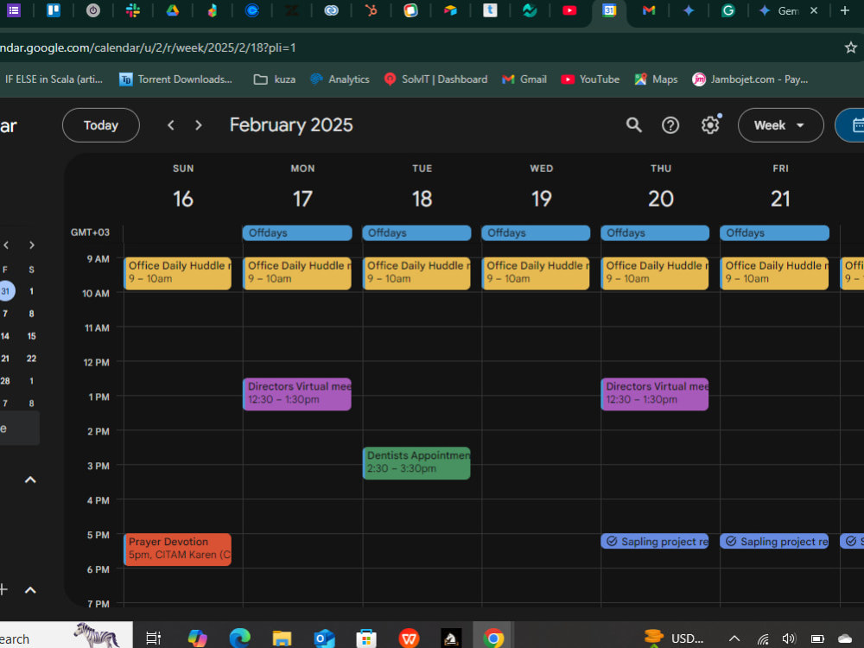The height and width of the screenshot is (648, 864).
Task: Open the YouTube bookmark
Action: [x=590, y=79]
